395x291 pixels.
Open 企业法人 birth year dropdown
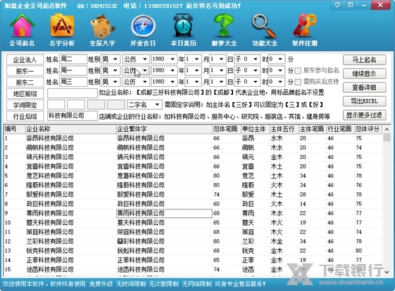172,59
